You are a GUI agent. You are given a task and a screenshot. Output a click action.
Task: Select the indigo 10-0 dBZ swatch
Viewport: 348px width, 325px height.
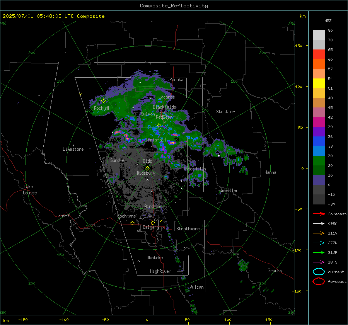[x=319, y=180]
